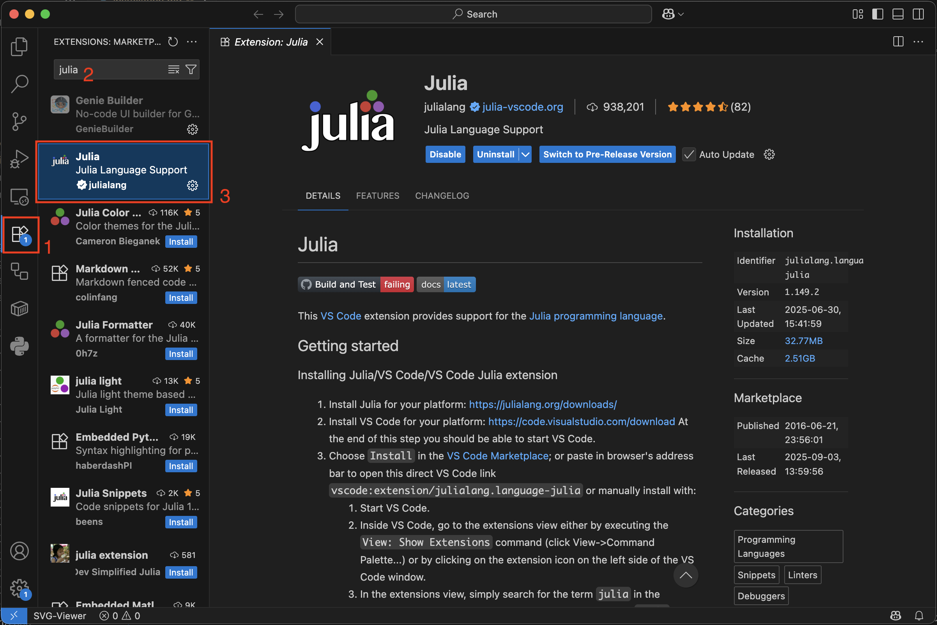Uncheck the Auto Update checkbox
This screenshot has height=625, width=937.
point(689,155)
